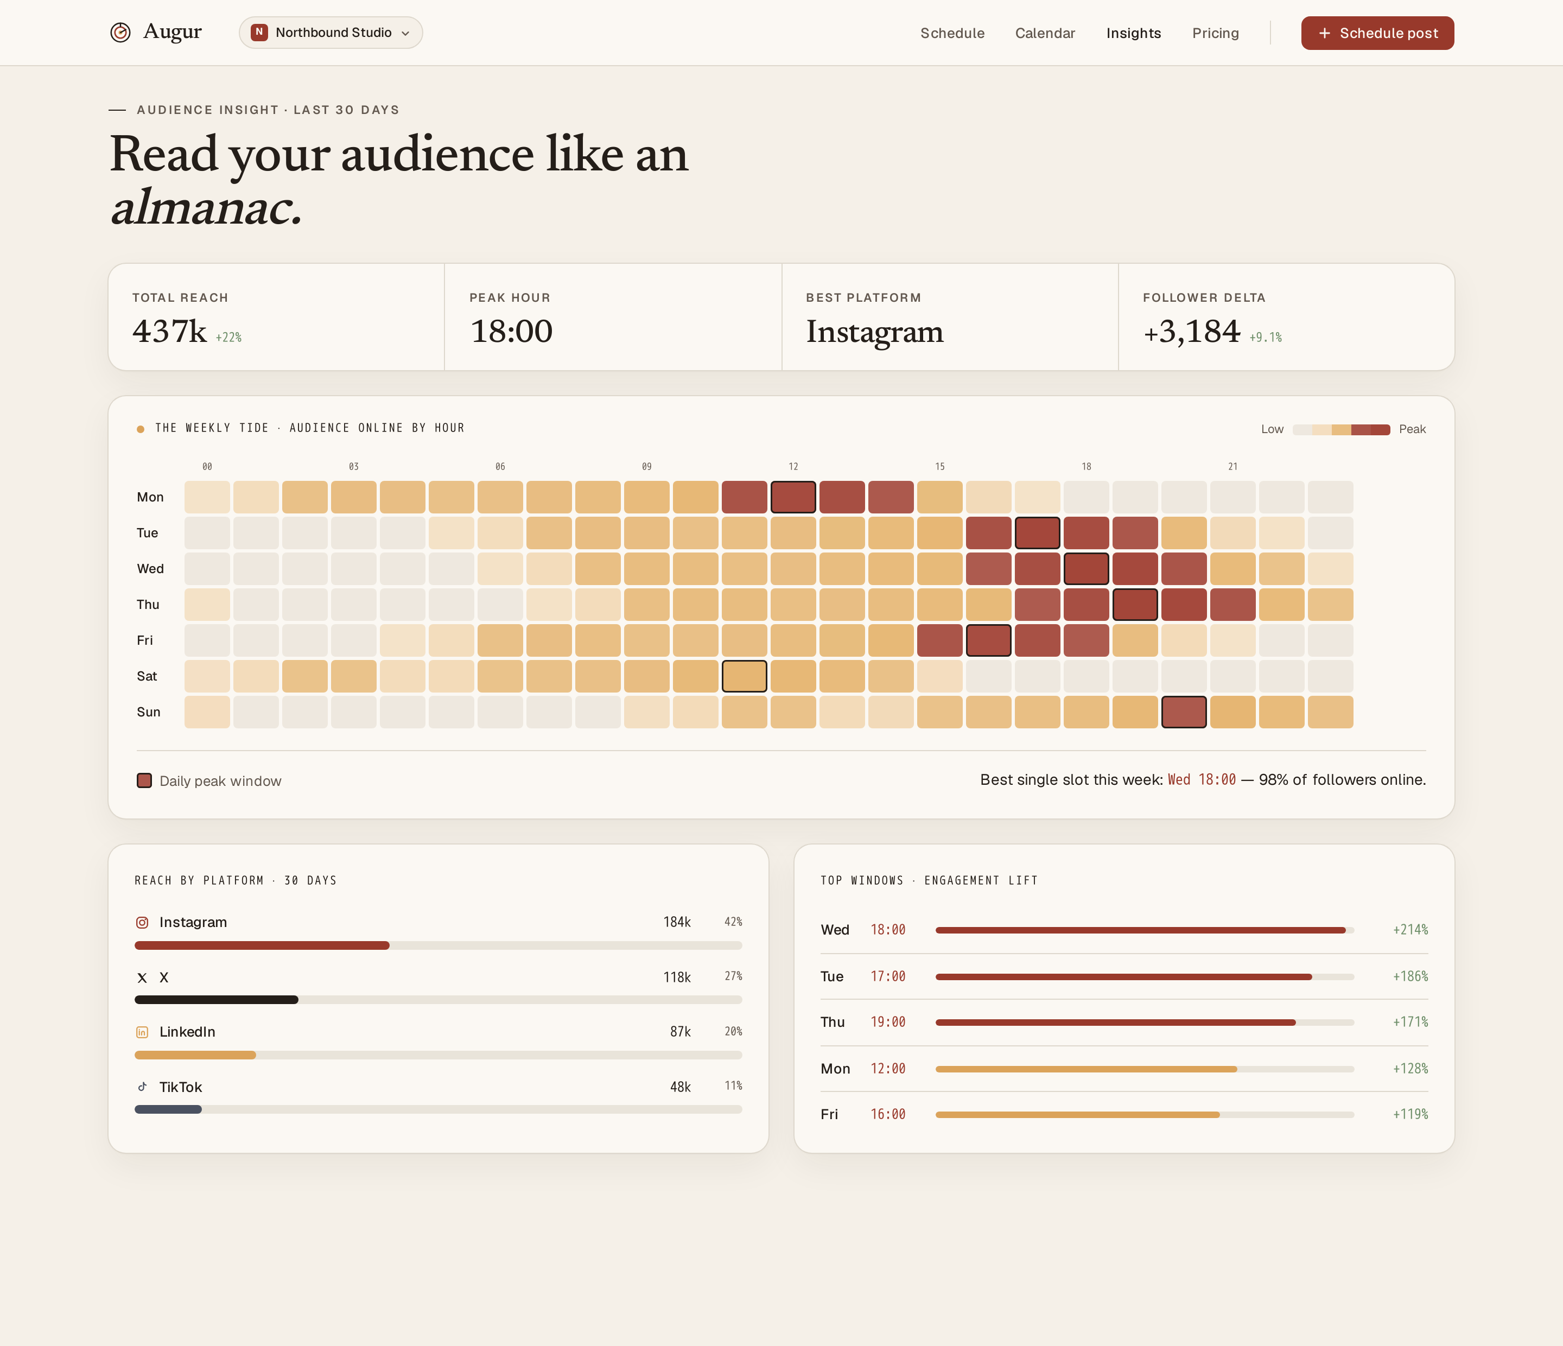Viewport: 1563px width, 1346px height.
Task: Click the Low to Peak heatmap scale
Action: pos(1341,429)
